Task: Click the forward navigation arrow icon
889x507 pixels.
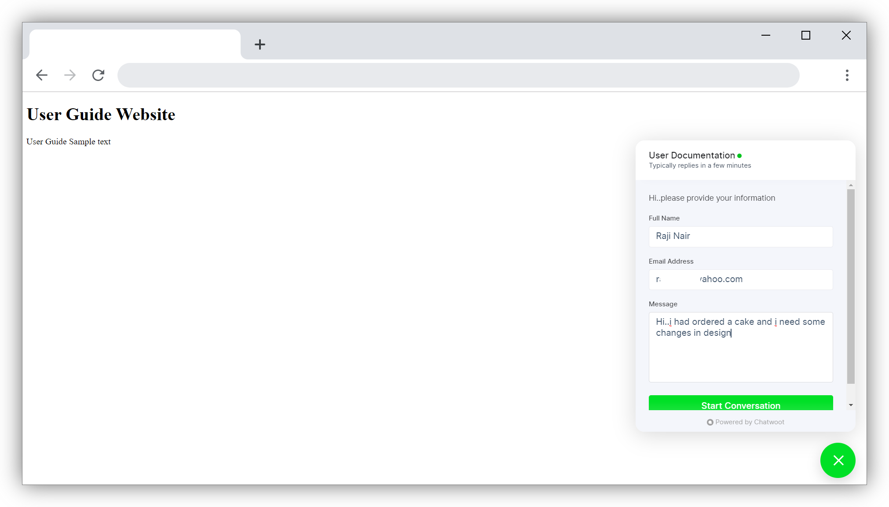Action: 70,75
